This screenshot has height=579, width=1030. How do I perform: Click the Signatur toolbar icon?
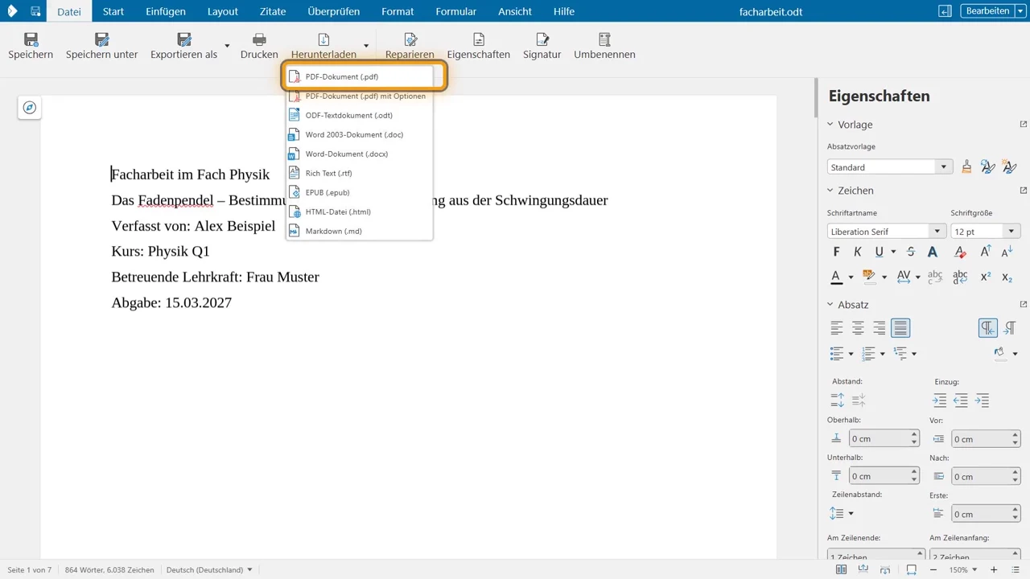click(x=542, y=39)
